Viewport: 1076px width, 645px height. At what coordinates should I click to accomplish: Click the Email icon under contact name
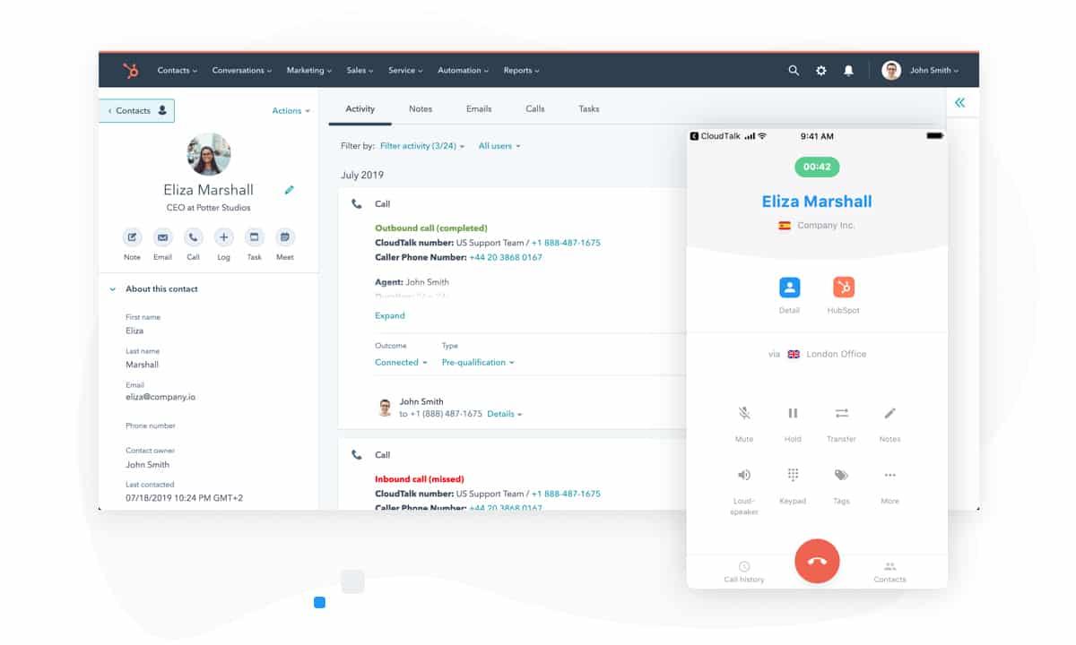click(162, 237)
